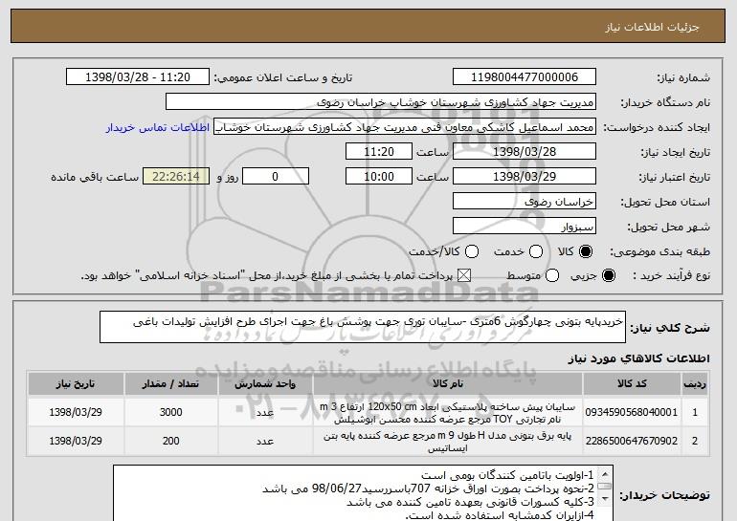Open the اطلاعات تماس خریدار link
This screenshot has height=521, width=737.
(x=158, y=127)
